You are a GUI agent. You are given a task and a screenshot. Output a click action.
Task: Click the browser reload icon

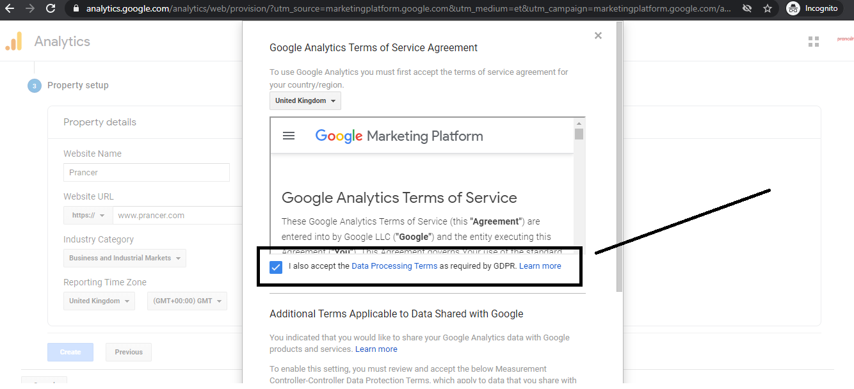(x=51, y=9)
